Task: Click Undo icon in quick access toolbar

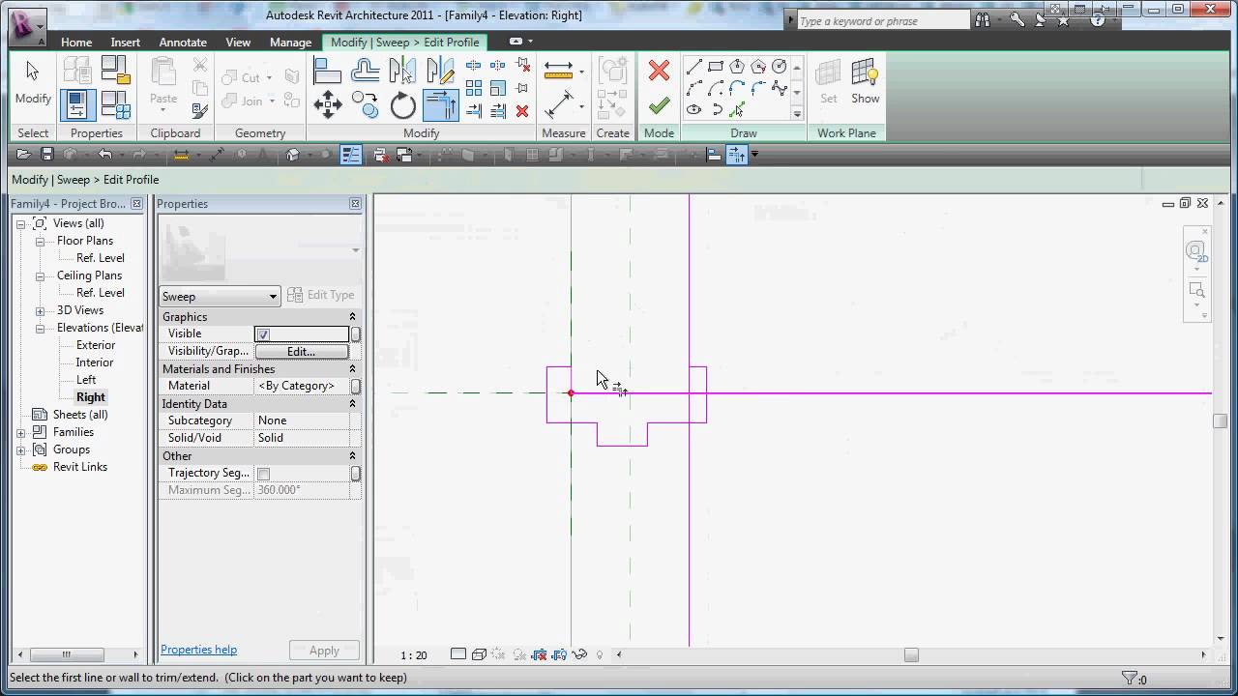Action: 104,155
